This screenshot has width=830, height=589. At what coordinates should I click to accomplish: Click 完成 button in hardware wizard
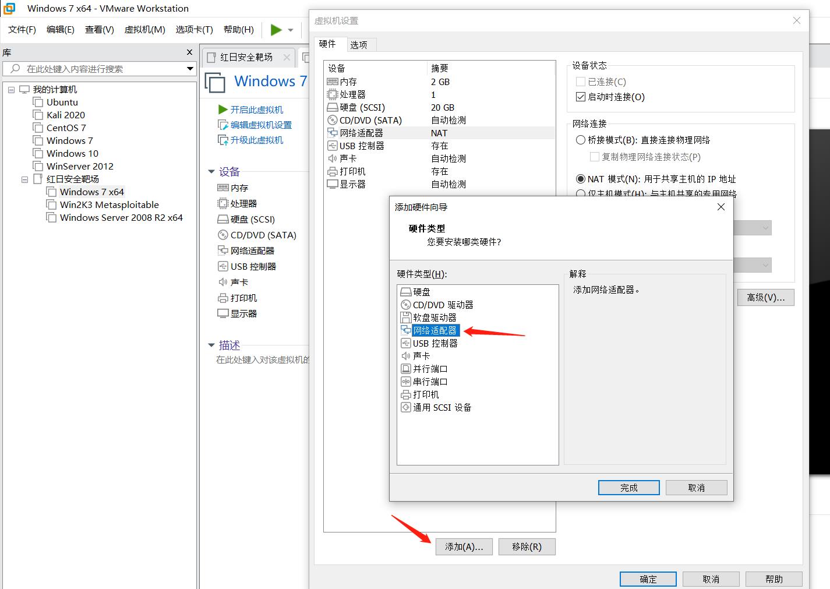click(x=629, y=488)
